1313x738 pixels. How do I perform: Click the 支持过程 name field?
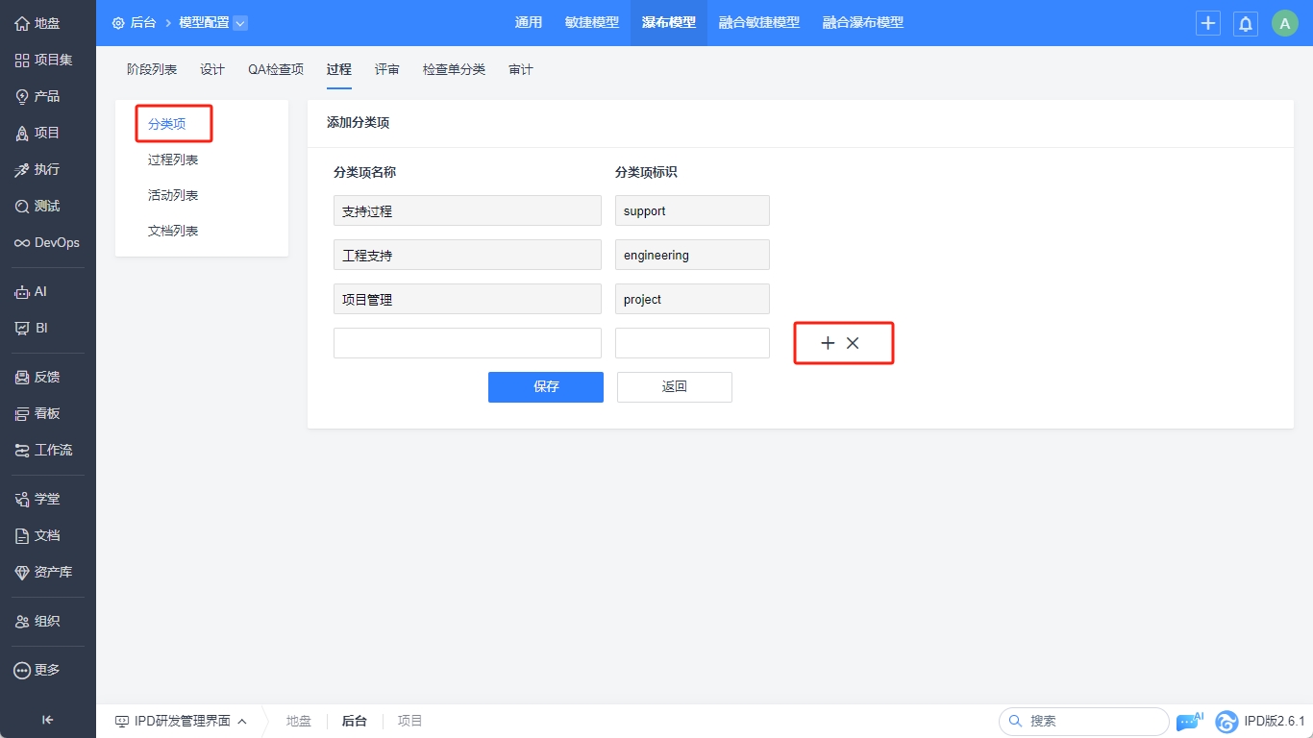click(467, 210)
